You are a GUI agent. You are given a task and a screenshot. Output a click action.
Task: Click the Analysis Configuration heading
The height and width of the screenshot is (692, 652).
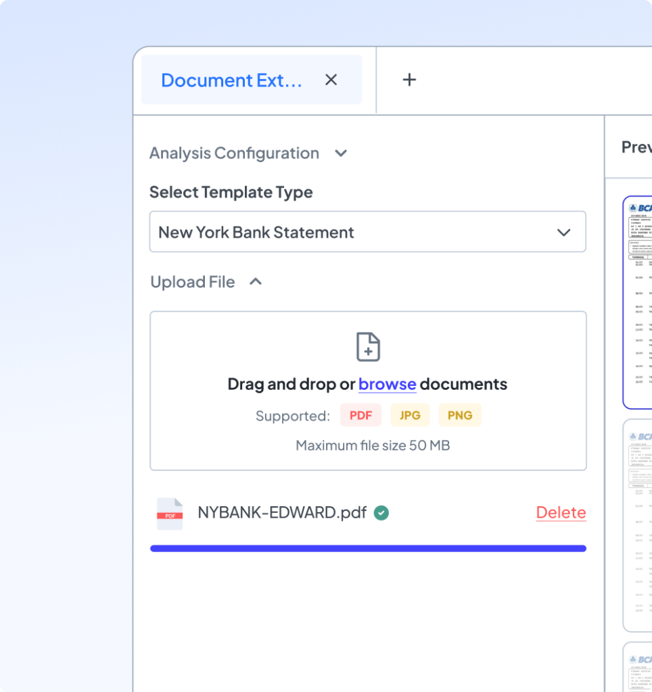(234, 153)
